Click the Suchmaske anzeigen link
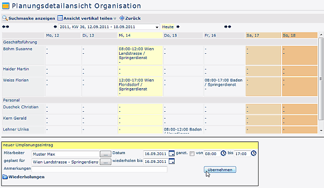This screenshot has width=324, height=188. (31, 18)
